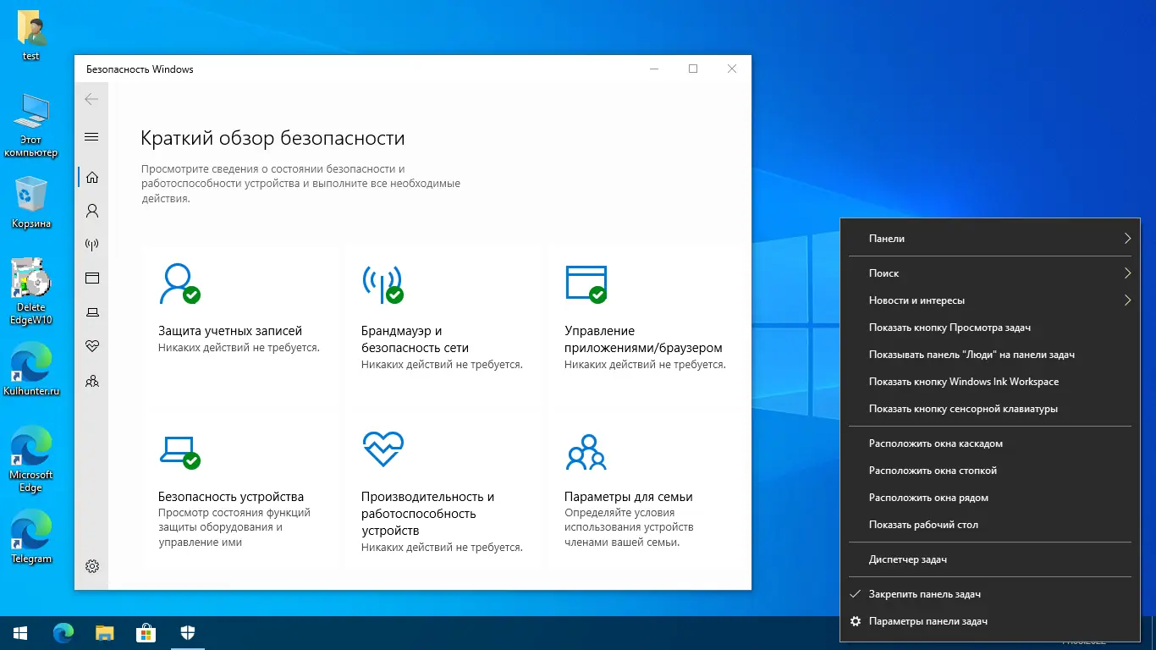Choose Расположить окна каскадом
This screenshot has width=1156, height=650.
tap(990, 443)
